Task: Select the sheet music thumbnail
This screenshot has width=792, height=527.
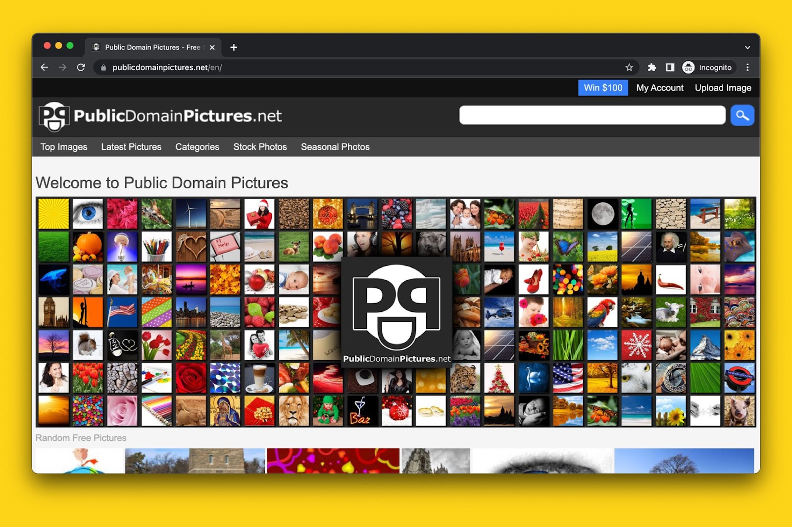Action: coord(568,214)
